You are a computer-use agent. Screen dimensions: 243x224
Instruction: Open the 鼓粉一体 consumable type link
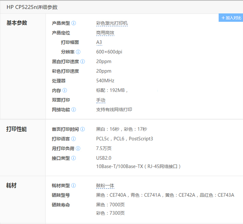[105, 186]
